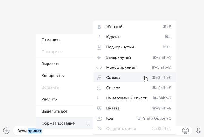Click the bulleted list icon
The width and height of the screenshot is (204, 137).
coord(99,88)
